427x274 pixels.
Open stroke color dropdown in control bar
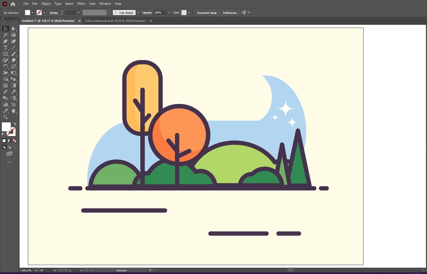(x=44, y=13)
